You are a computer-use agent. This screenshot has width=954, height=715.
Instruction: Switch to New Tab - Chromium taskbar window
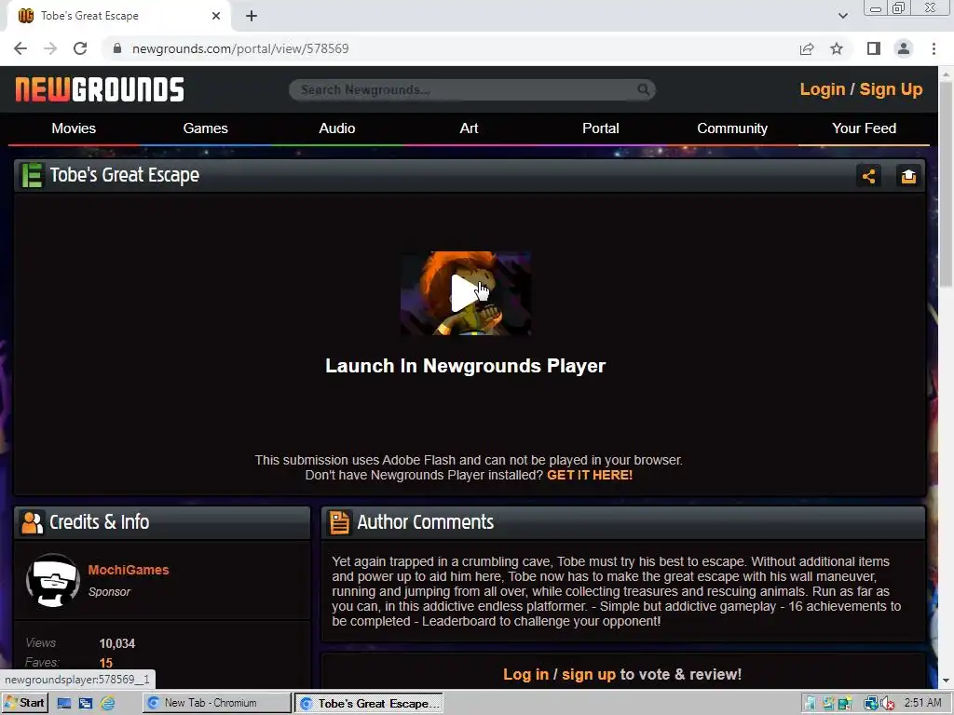click(x=216, y=703)
